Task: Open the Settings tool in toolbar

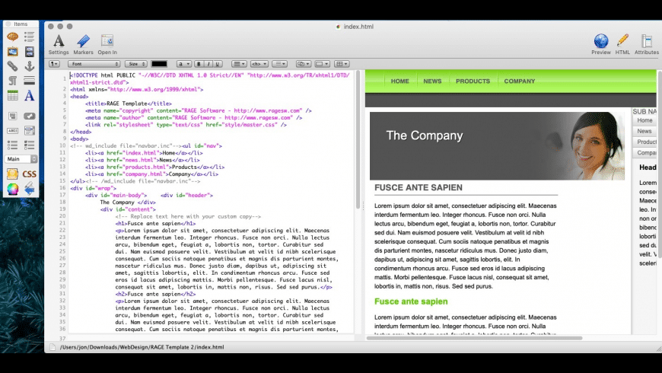Action: pyautogui.click(x=59, y=44)
